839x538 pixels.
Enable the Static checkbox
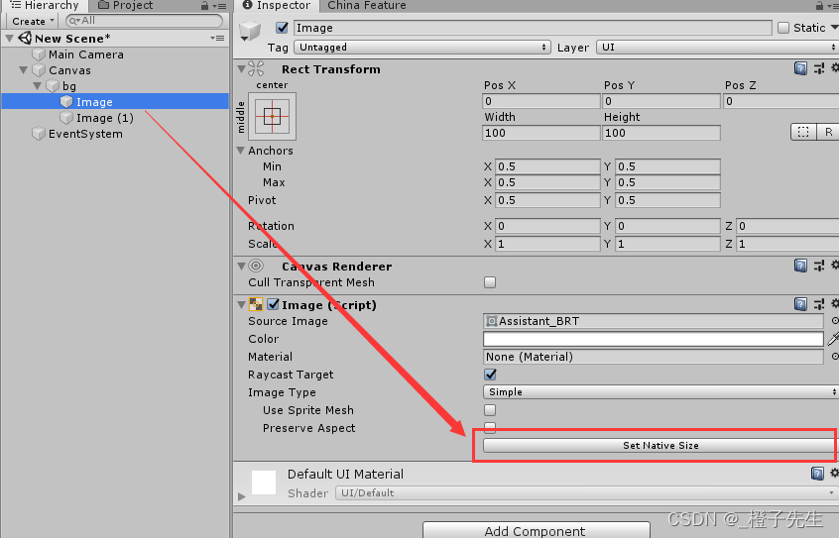tap(783, 28)
